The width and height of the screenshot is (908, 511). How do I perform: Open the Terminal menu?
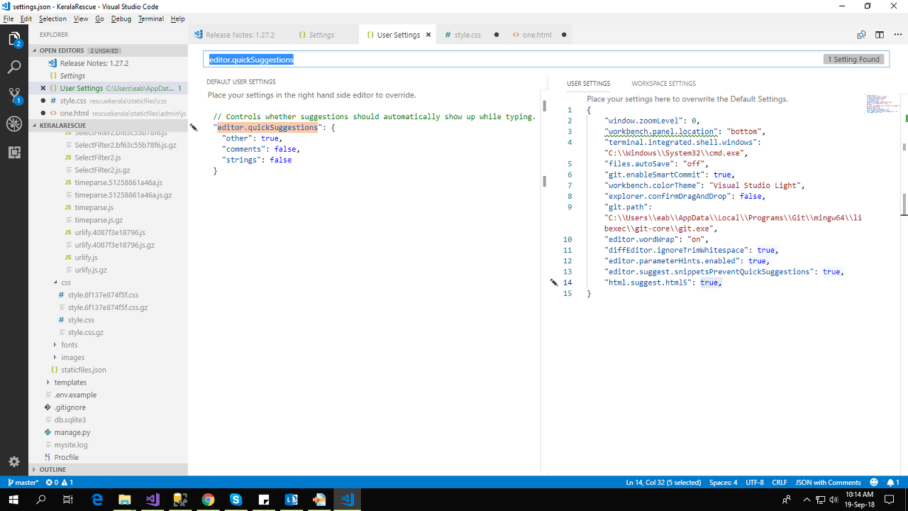[x=151, y=18]
